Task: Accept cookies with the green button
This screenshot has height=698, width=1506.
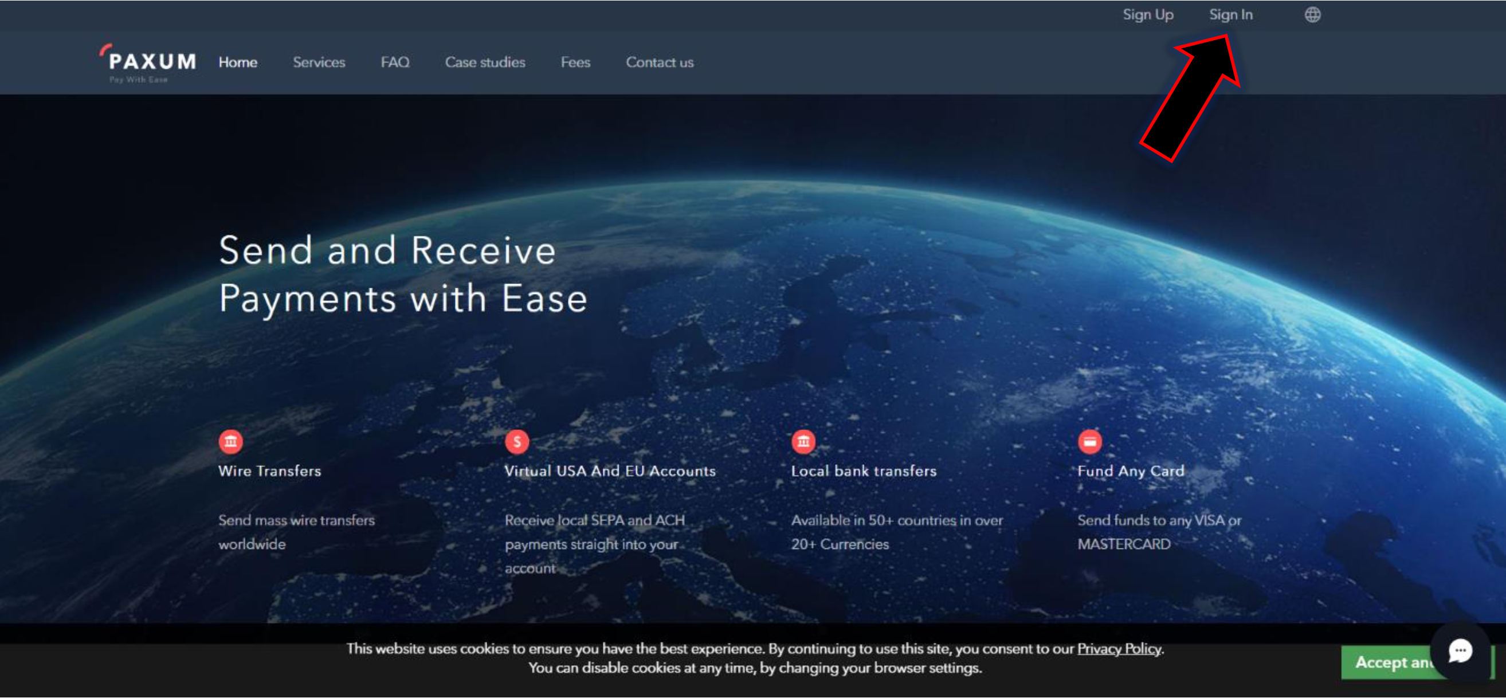Action: (1391, 662)
